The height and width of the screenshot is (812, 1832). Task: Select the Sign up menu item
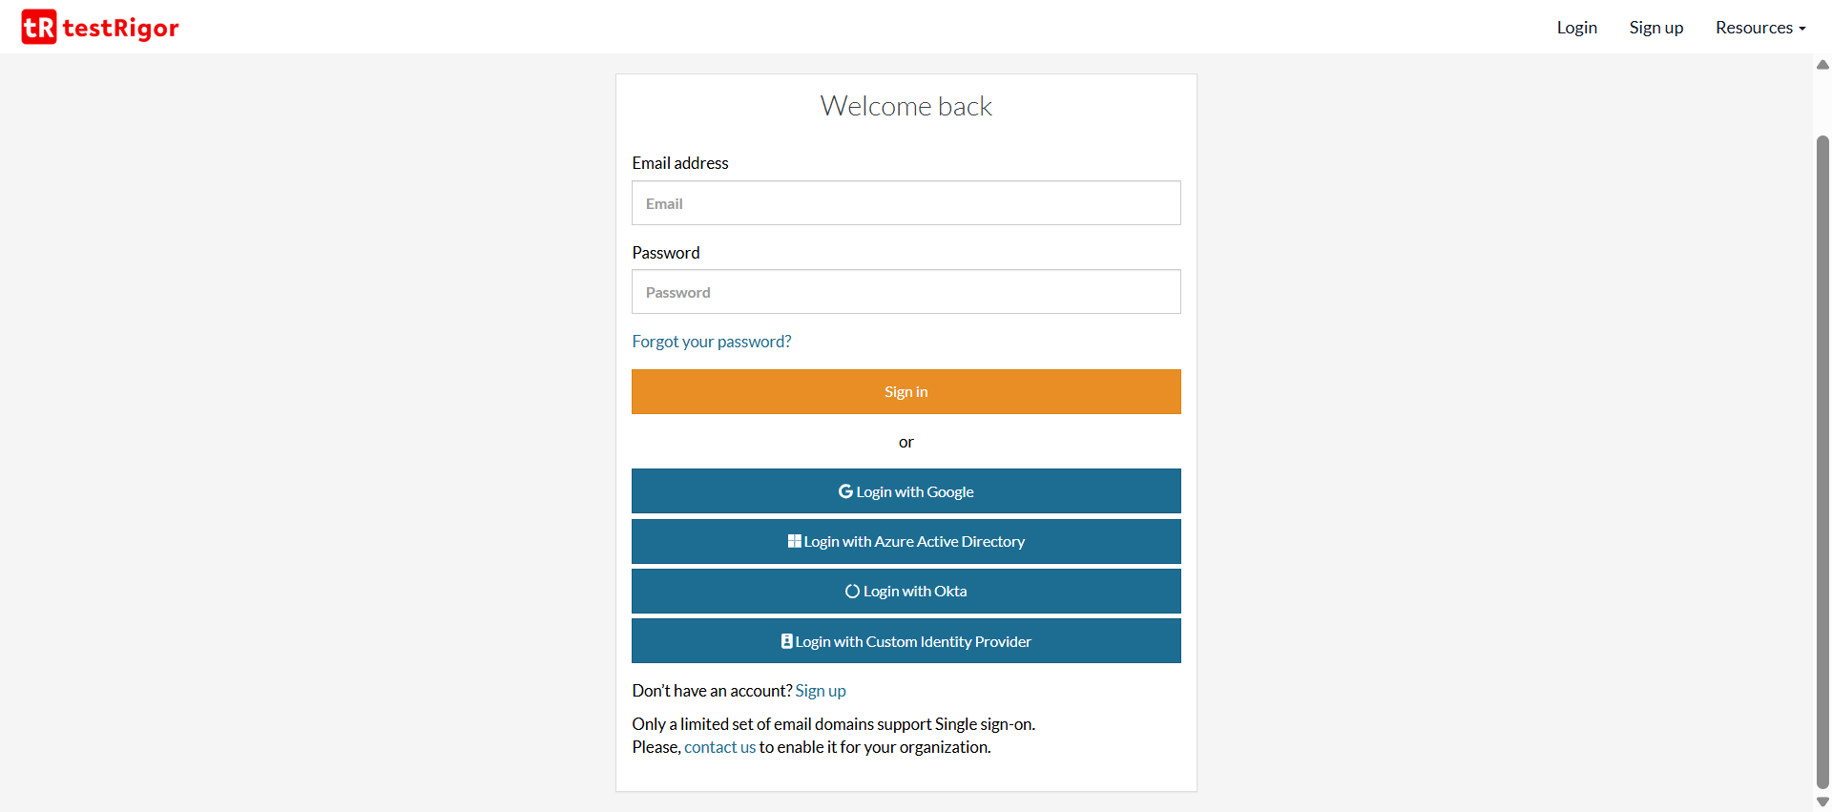[1655, 28]
